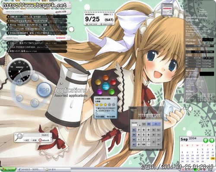
Task: Click the MR memory recall key
Action: pos(134,135)
